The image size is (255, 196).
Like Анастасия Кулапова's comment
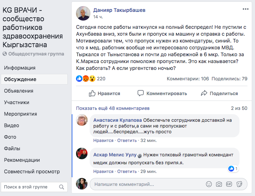(103, 141)
